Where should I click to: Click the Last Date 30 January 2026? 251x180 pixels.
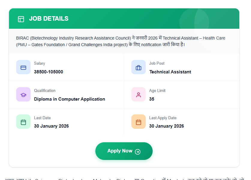pyautogui.click(x=51, y=126)
